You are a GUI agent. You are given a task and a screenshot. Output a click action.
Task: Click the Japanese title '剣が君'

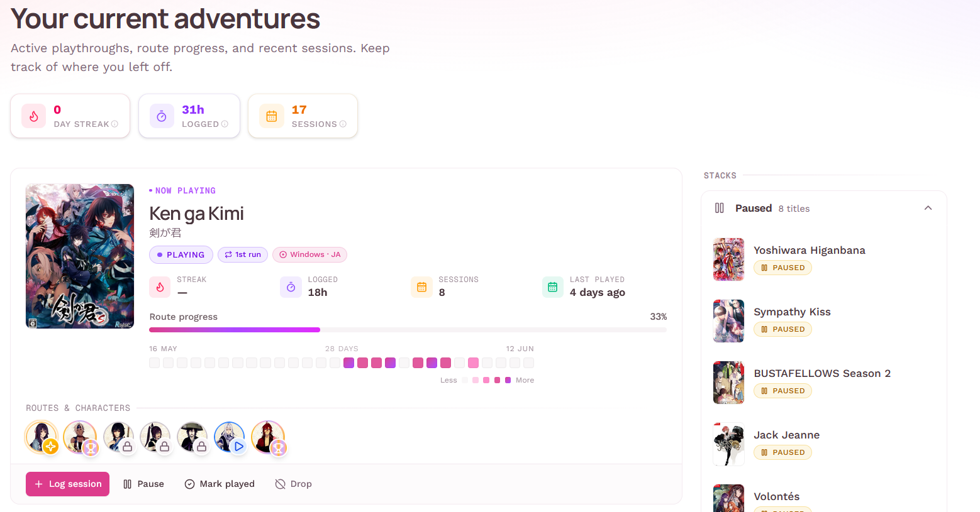pyautogui.click(x=165, y=232)
